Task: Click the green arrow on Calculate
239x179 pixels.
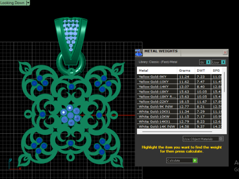Action: coord(195,160)
